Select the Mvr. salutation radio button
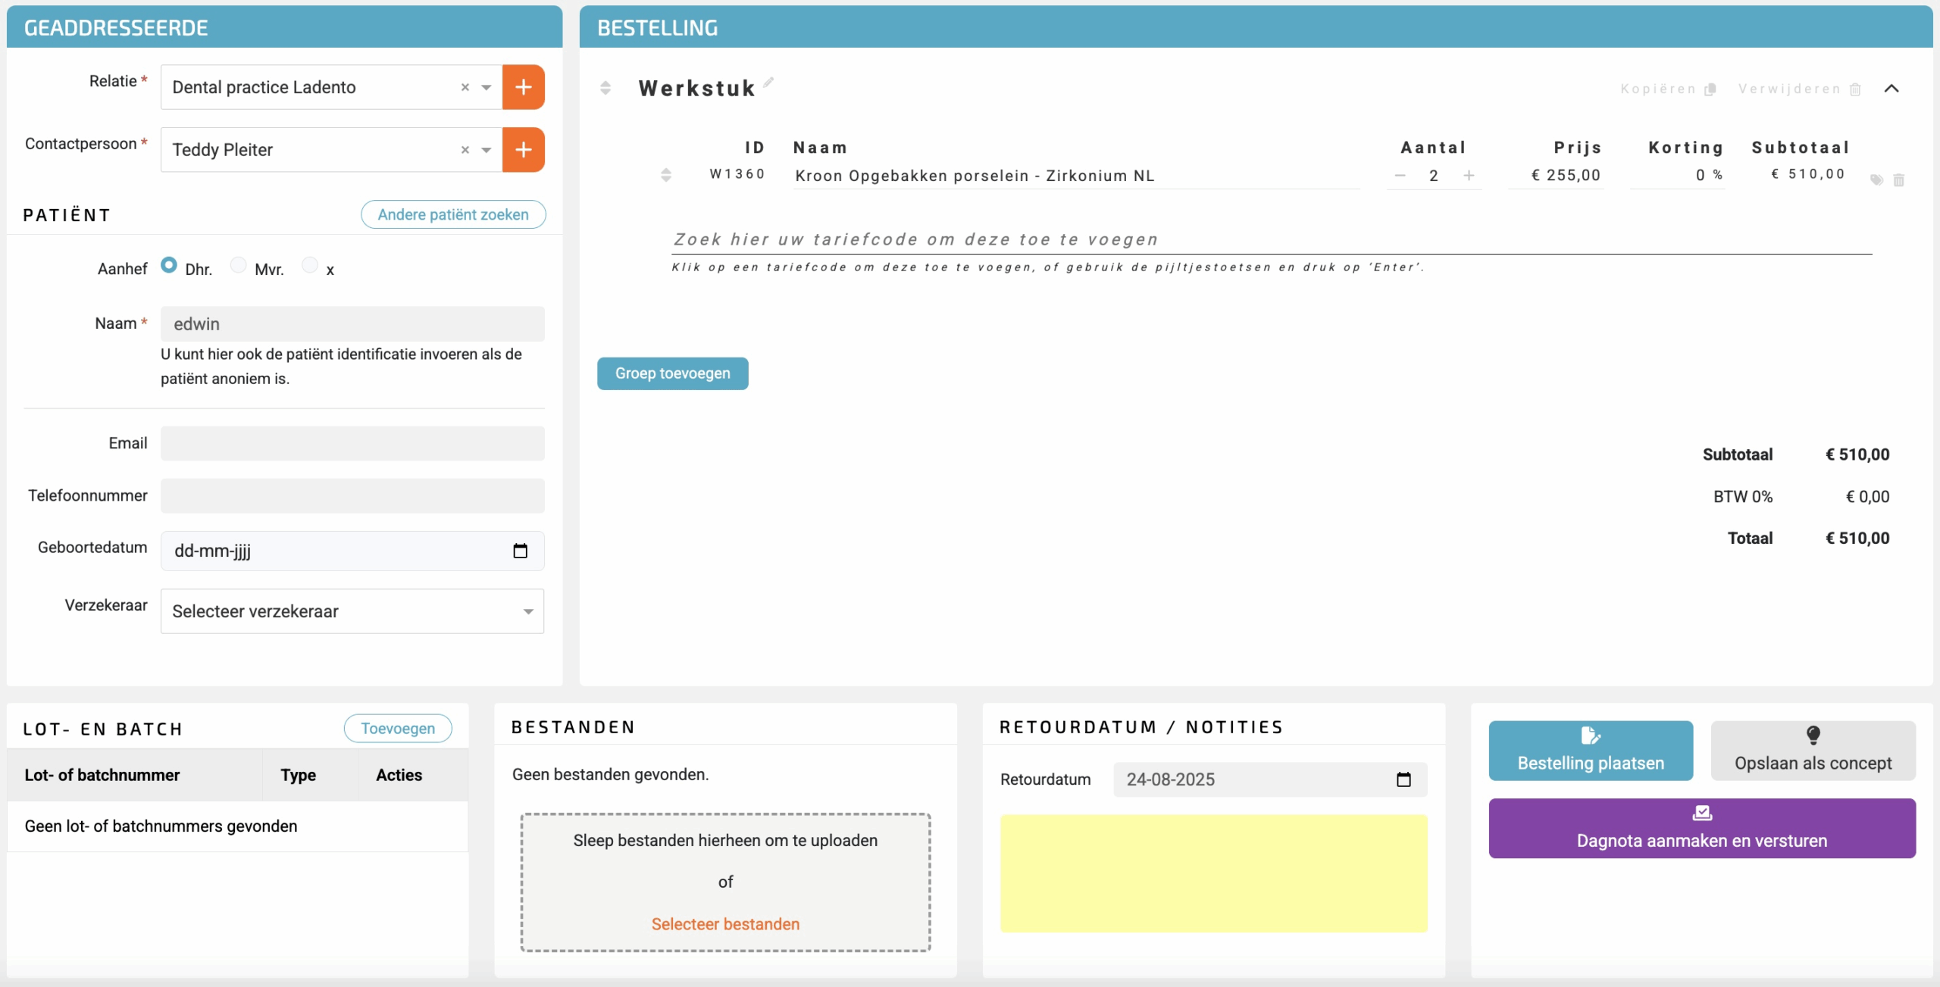 (238, 265)
